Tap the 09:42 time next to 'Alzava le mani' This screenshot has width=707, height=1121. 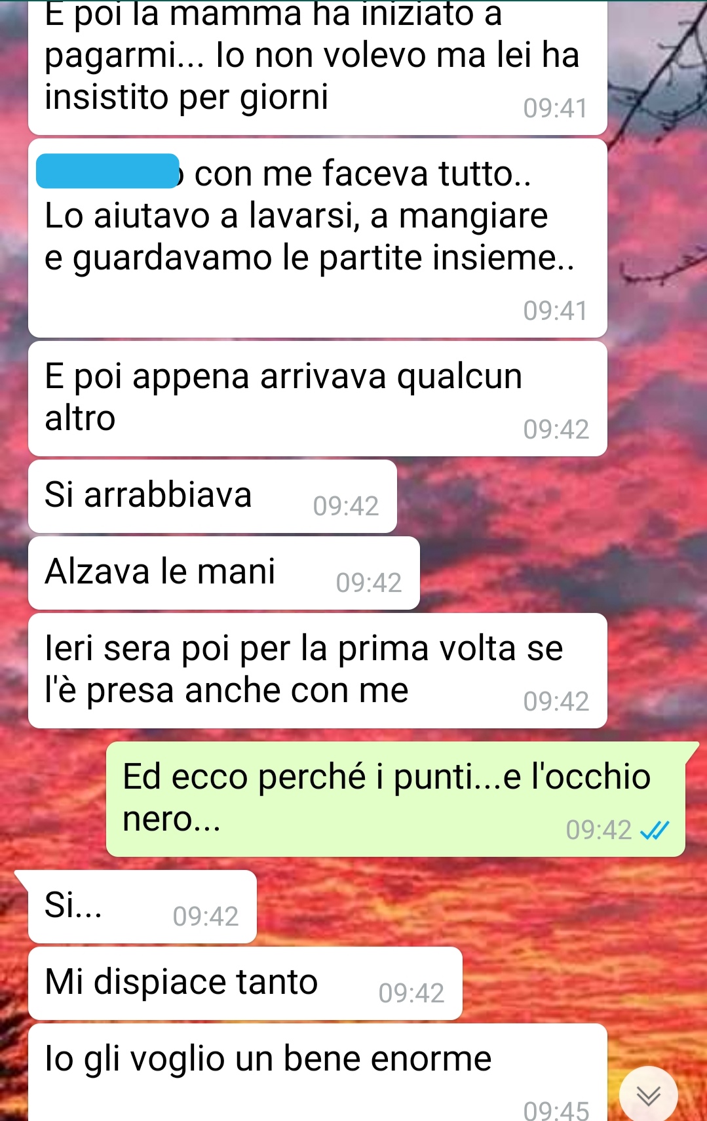click(x=368, y=583)
